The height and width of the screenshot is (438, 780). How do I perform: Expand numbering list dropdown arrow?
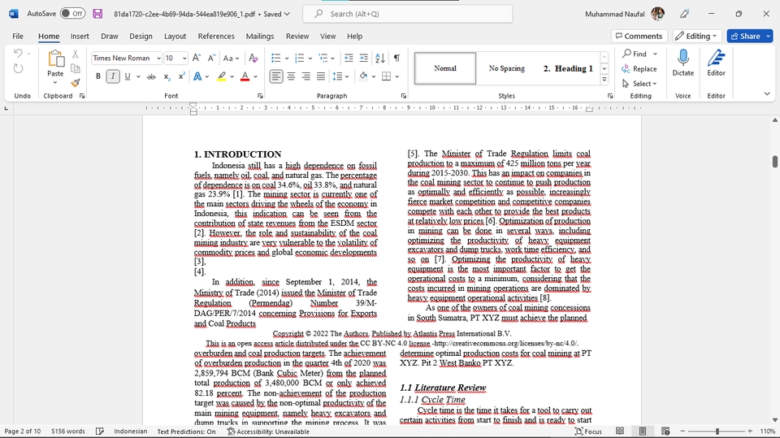[310, 59]
